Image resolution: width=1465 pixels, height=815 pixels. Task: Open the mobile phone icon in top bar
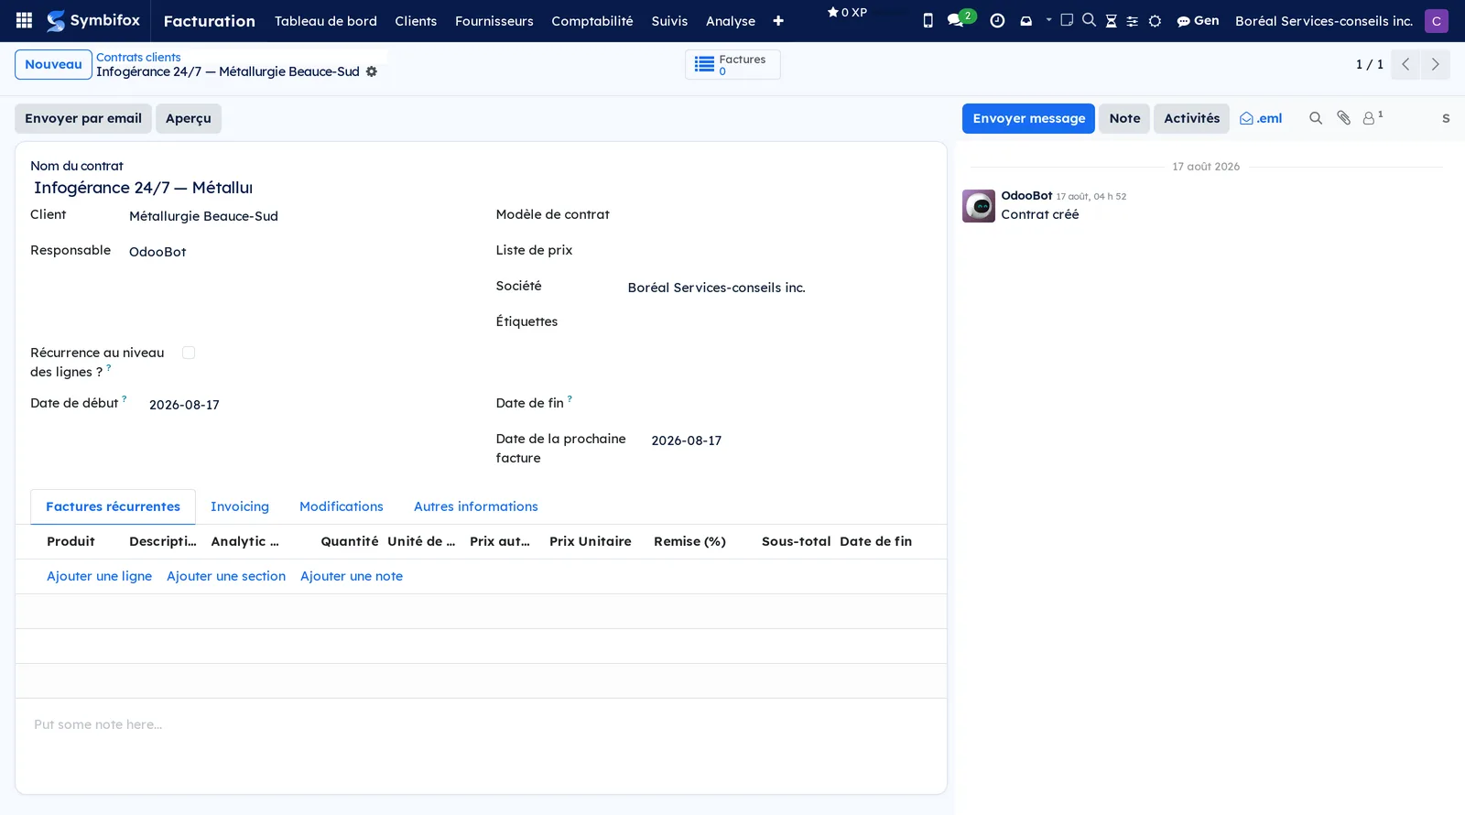[928, 20]
